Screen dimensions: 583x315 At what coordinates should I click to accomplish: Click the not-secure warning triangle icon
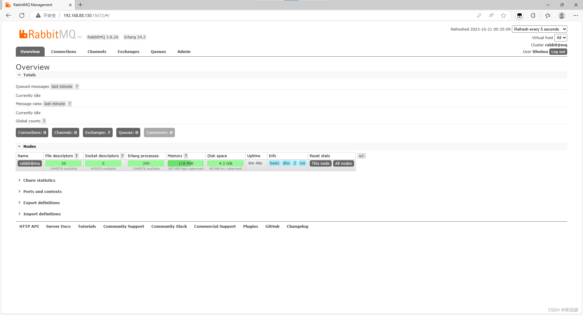tap(38, 15)
